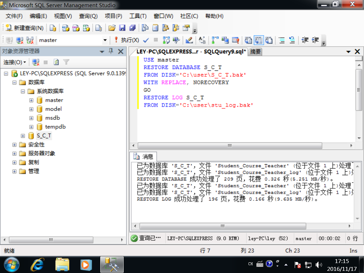Save the current query with floppy icon
Image resolution: width=364 pixels, height=273 pixels.
pos(122,28)
